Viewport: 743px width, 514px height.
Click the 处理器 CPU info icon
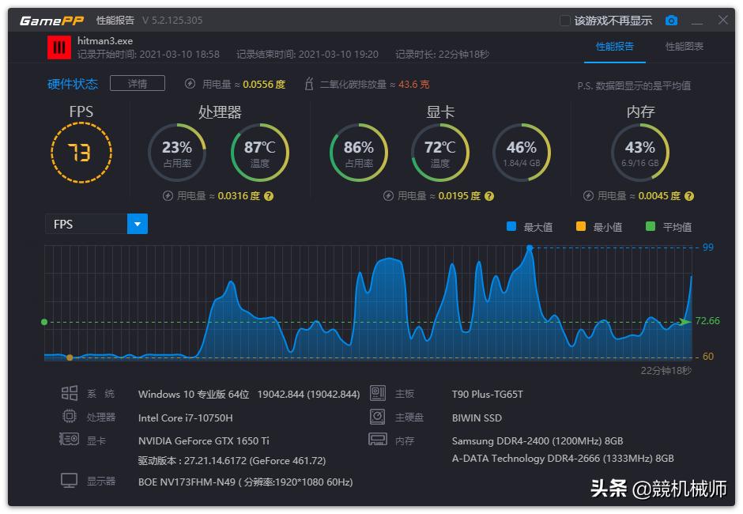pos(69,418)
